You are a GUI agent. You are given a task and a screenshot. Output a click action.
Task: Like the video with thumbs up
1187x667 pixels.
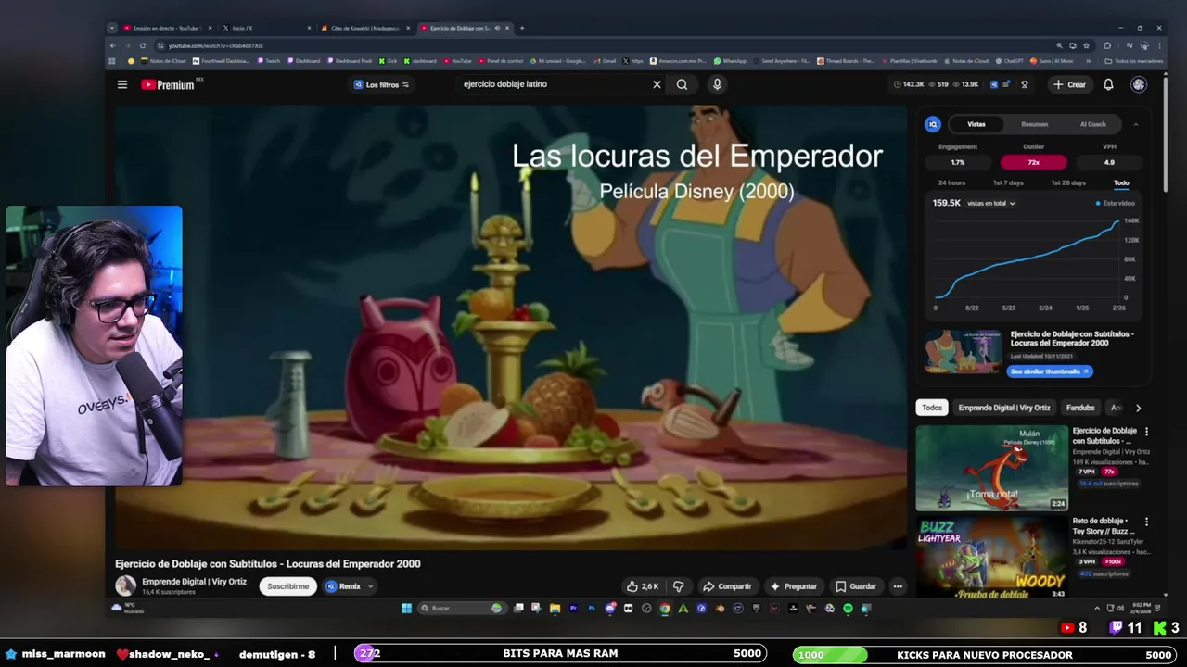point(642,586)
